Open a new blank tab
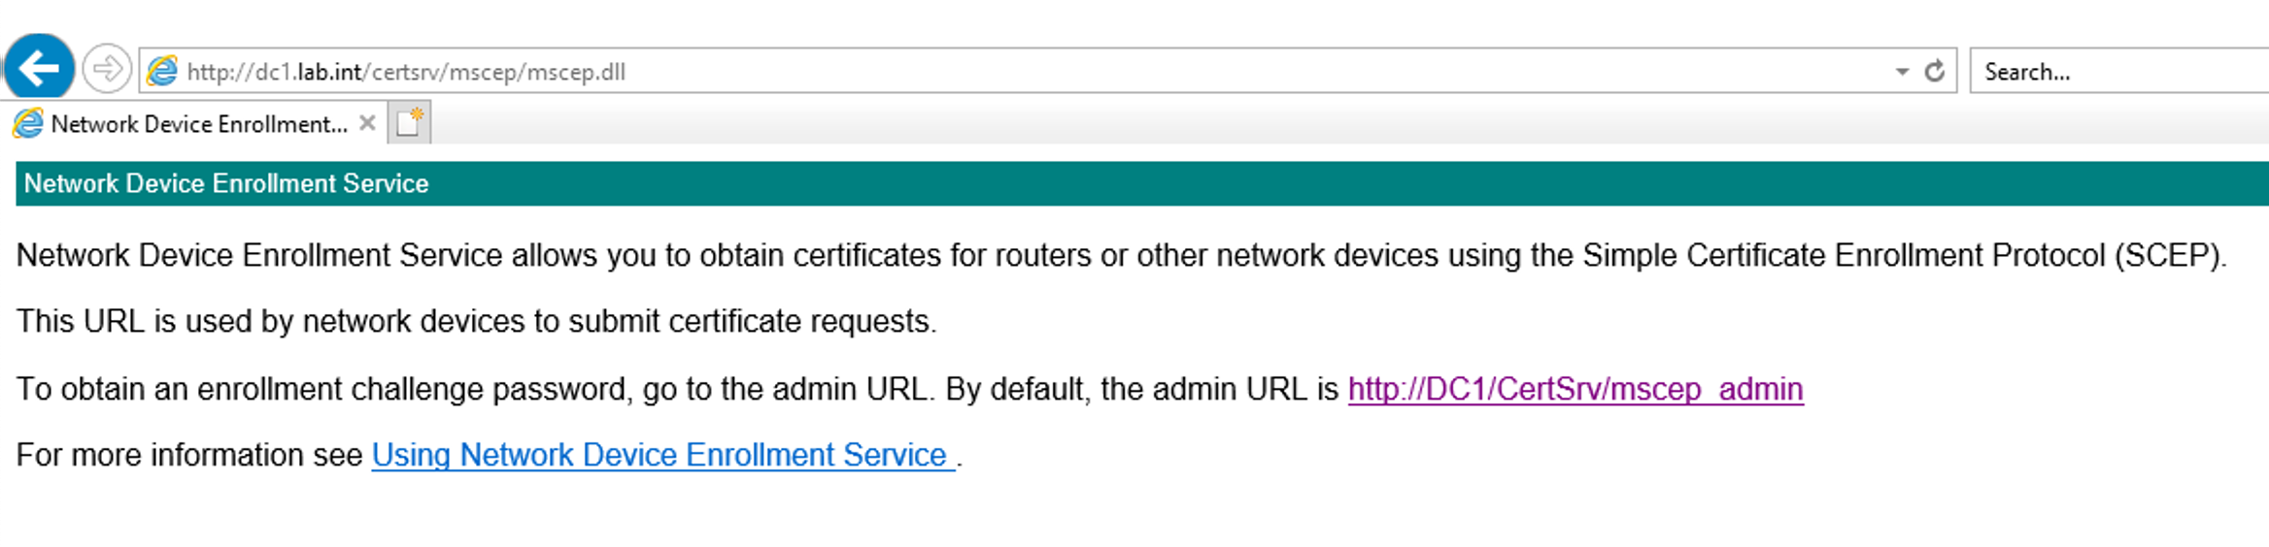This screenshot has width=2269, height=547. [409, 123]
